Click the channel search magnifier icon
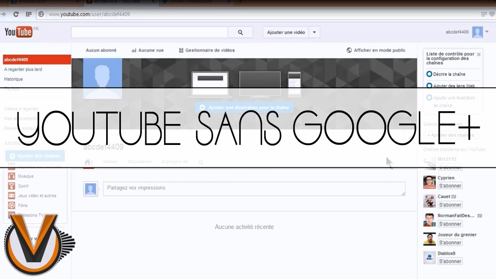This screenshot has width=496, height=279. (201, 162)
